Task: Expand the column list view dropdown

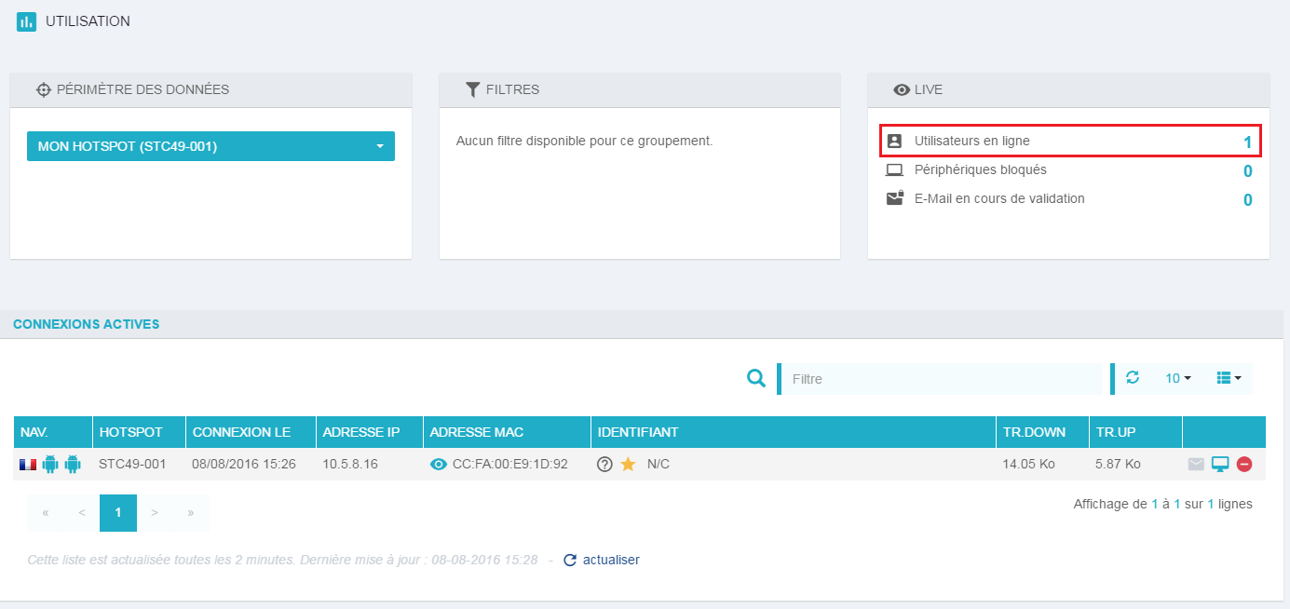Action: (x=1229, y=378)
